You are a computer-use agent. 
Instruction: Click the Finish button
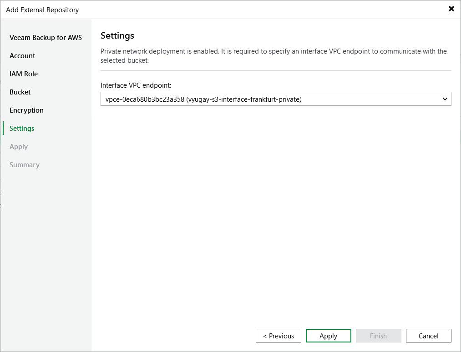378,336
